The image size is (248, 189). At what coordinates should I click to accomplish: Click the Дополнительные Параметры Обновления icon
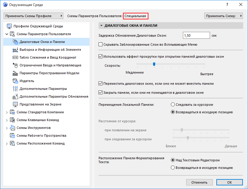pyautogui.click(x=15, y=96)
